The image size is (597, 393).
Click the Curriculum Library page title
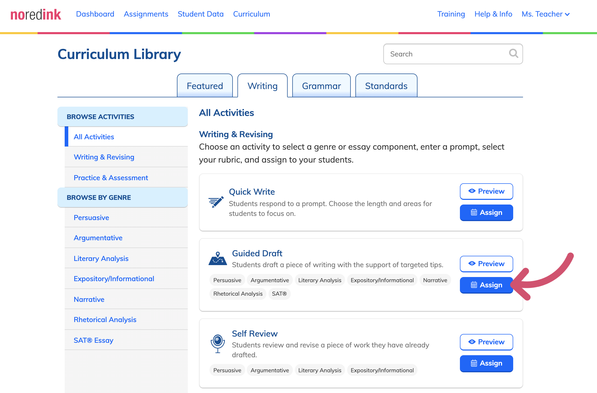point(119,54)
